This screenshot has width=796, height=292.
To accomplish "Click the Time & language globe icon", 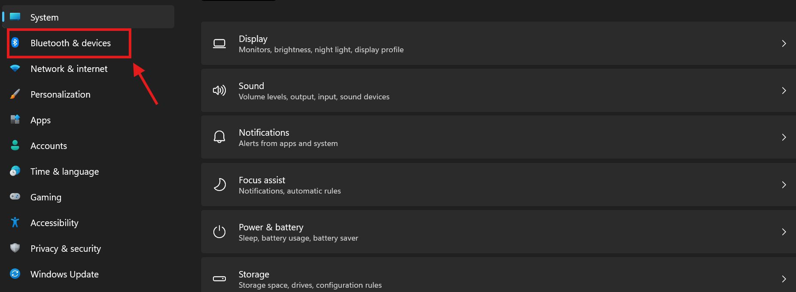I will tap(15, 171).
